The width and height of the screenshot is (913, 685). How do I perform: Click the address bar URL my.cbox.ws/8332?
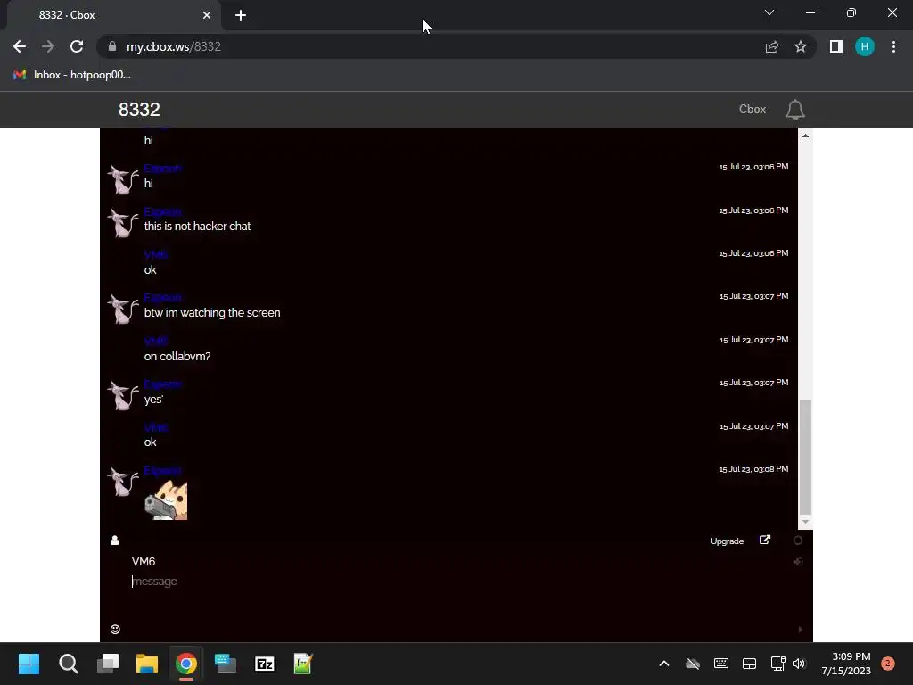(174, 46)
